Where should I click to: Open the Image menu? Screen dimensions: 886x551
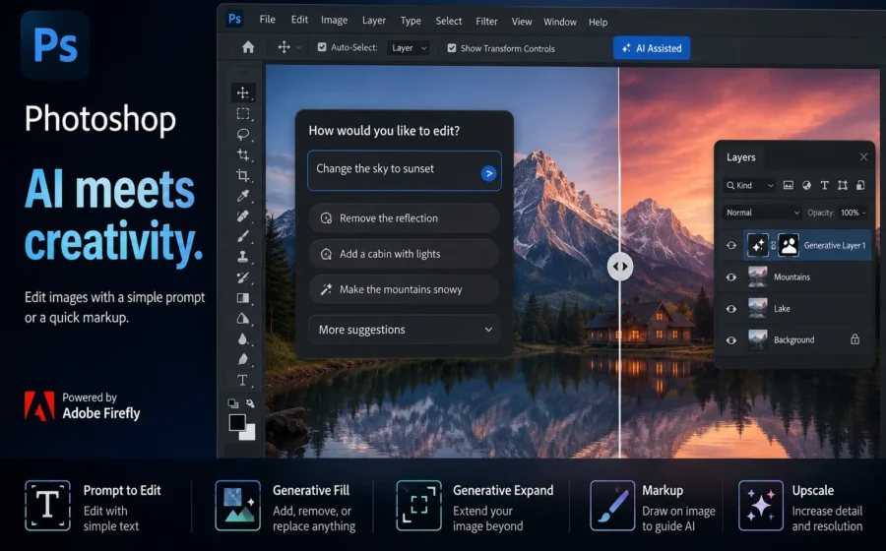click(x=334, y=21)
